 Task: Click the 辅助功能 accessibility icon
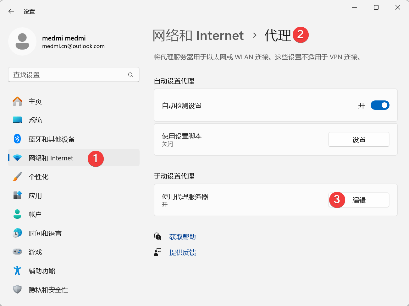tap(17, 271)
